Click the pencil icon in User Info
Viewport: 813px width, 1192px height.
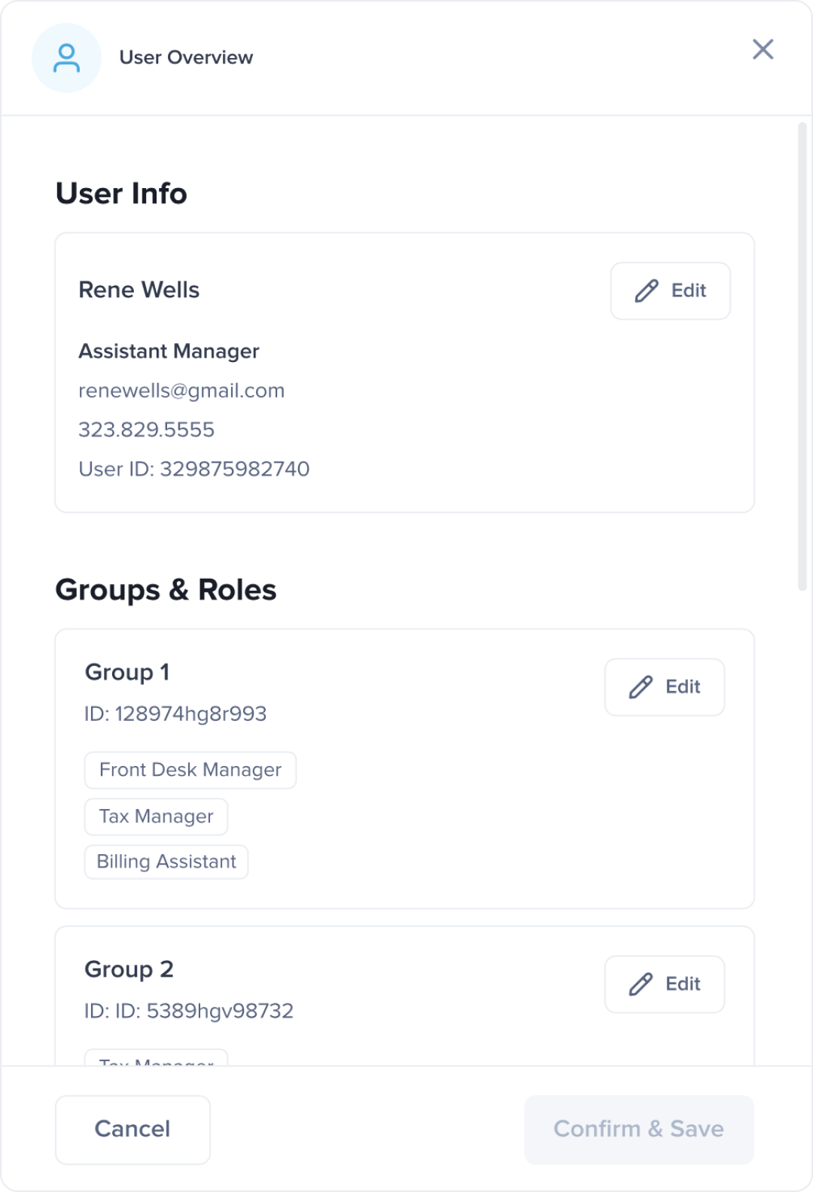(x=647, y=291)
